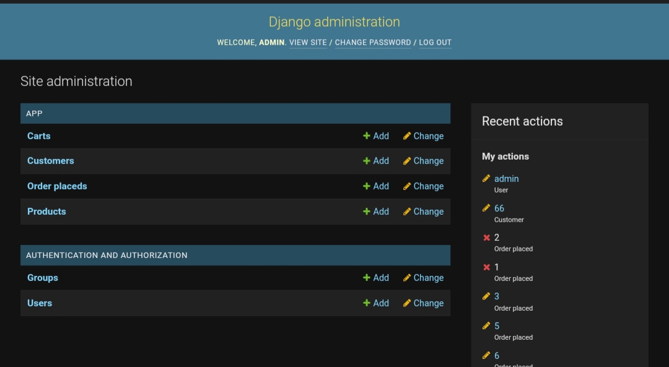Open the App section header
Screen dimensions: 669x367
pos(34,114)
